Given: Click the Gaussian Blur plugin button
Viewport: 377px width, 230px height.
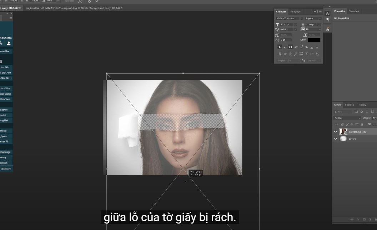Looking at the screenshot, I should point(6,51).
